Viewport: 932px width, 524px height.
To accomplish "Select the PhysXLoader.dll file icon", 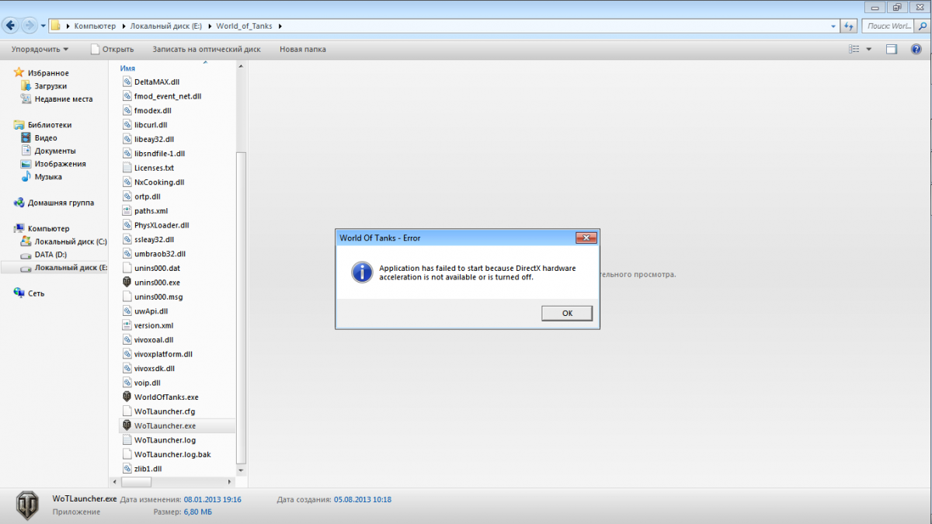I will click(x=127, y=225).
